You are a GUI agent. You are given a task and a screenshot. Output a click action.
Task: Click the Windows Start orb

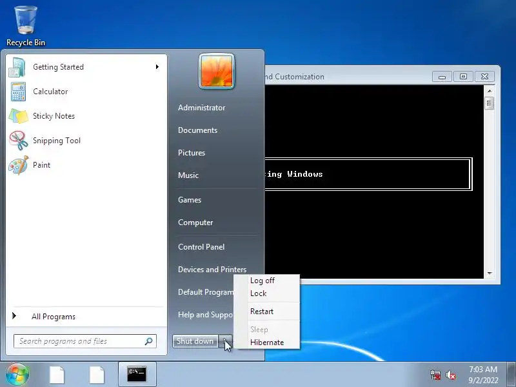[x=17, y=374]
